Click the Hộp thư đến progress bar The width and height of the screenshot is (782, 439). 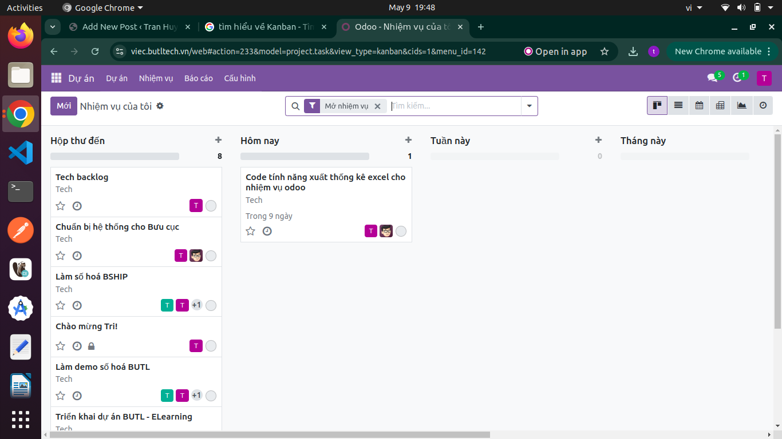(114, 156)
